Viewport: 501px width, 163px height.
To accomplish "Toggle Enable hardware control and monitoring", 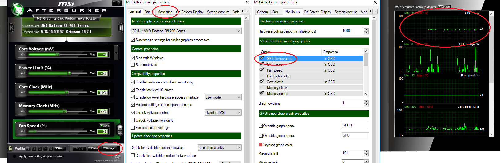I will pos(133,82).
